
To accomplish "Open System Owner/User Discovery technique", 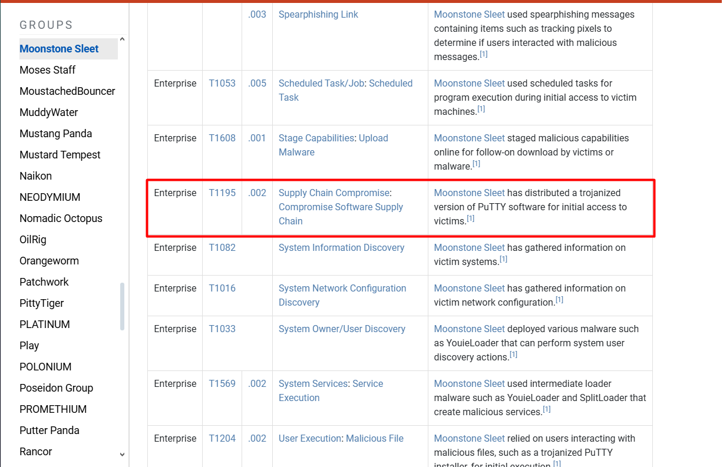I will coord(342,329).
